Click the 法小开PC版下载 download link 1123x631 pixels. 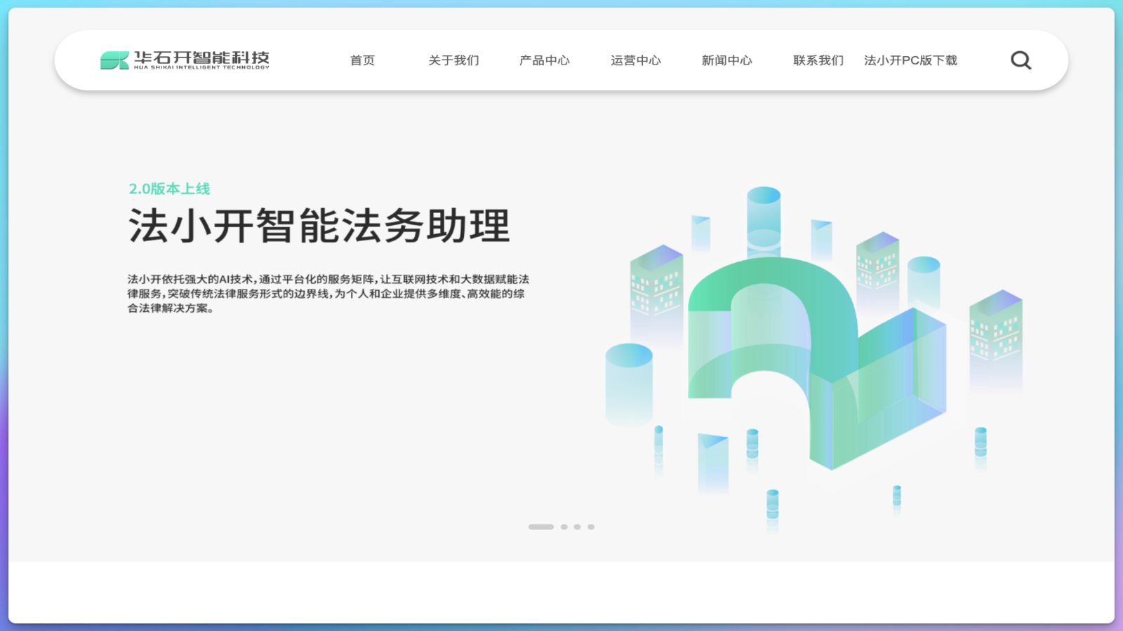911,60
